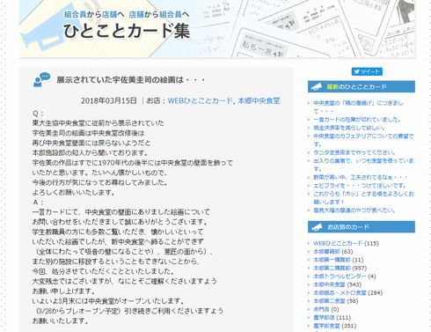Viewport: 431px width, 332px height.
Task: Open recent card 出入りの業者で、いつも食堂を使っています。
Action: [x=363, y=165]
